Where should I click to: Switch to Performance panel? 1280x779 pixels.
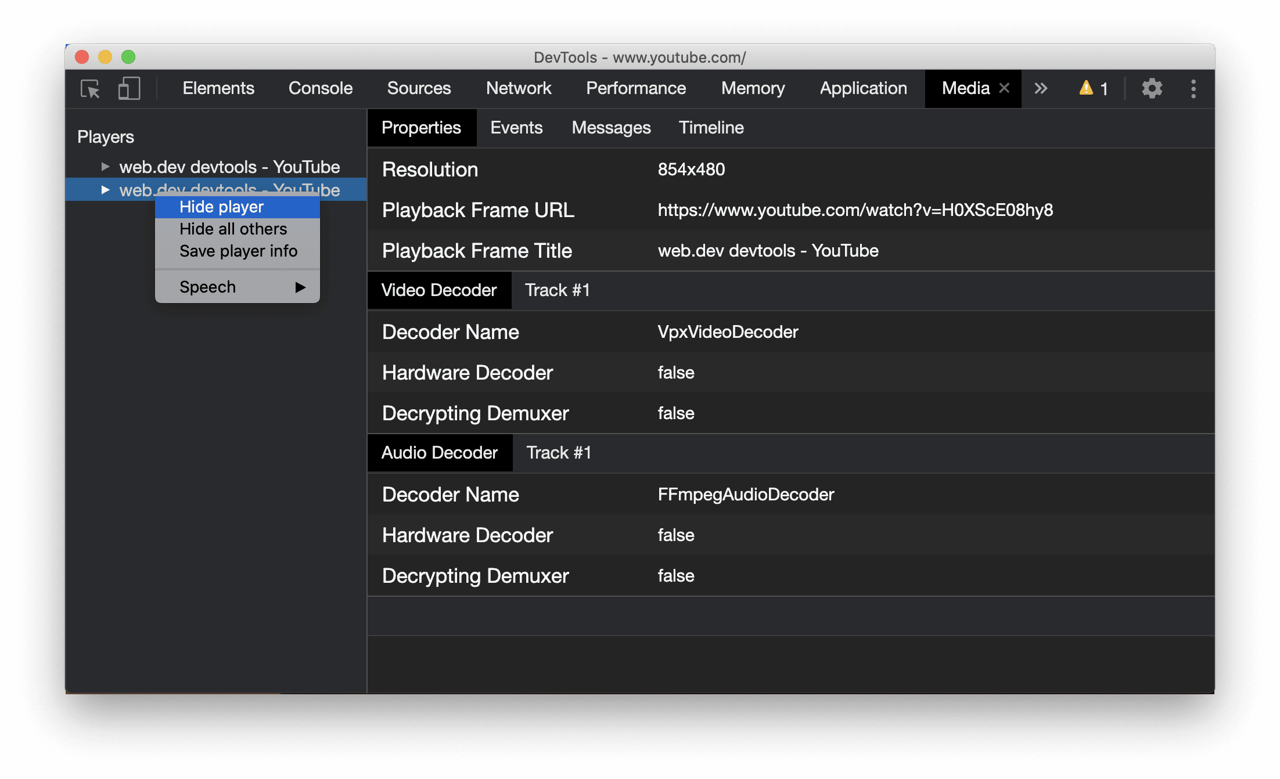pos(635,89)
